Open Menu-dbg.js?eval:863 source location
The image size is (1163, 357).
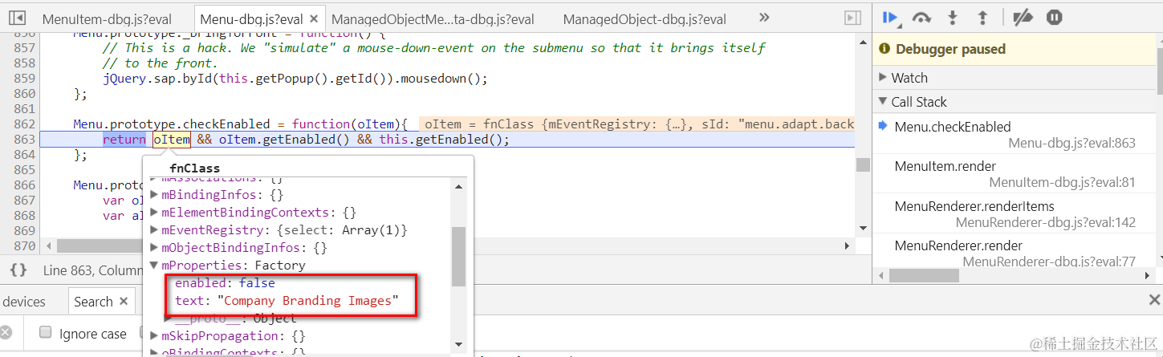point(1072,144)
